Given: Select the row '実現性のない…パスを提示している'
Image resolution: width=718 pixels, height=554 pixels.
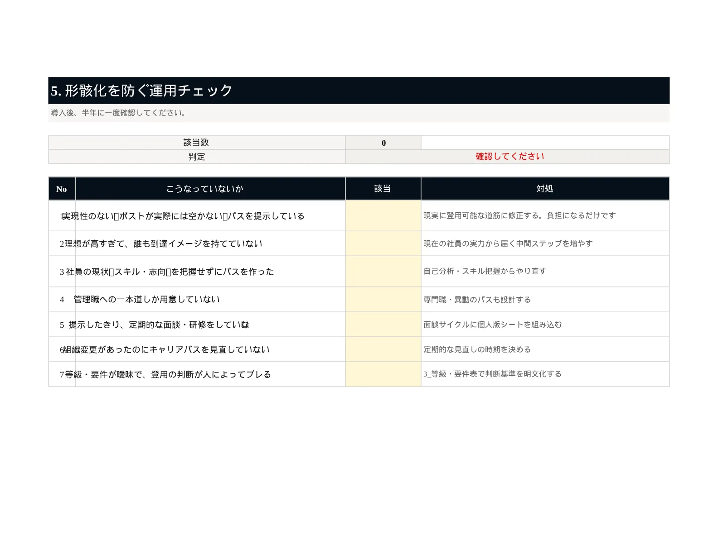Looking at the screenshot, I should click(359, 216).
